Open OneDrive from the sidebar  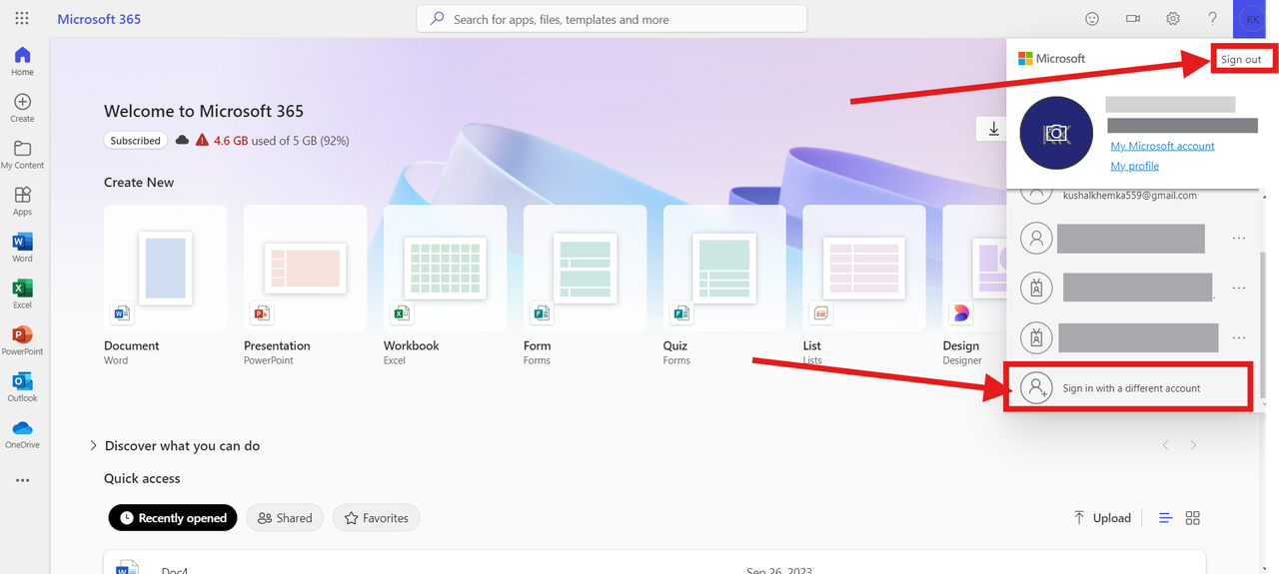[x=22, y=434]
